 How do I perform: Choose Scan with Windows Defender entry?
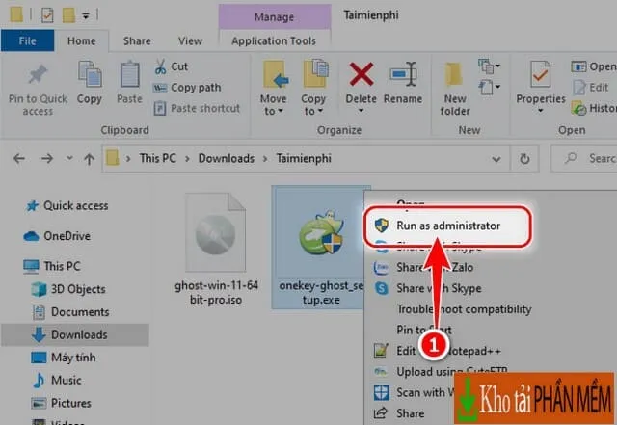click(414, 393)
